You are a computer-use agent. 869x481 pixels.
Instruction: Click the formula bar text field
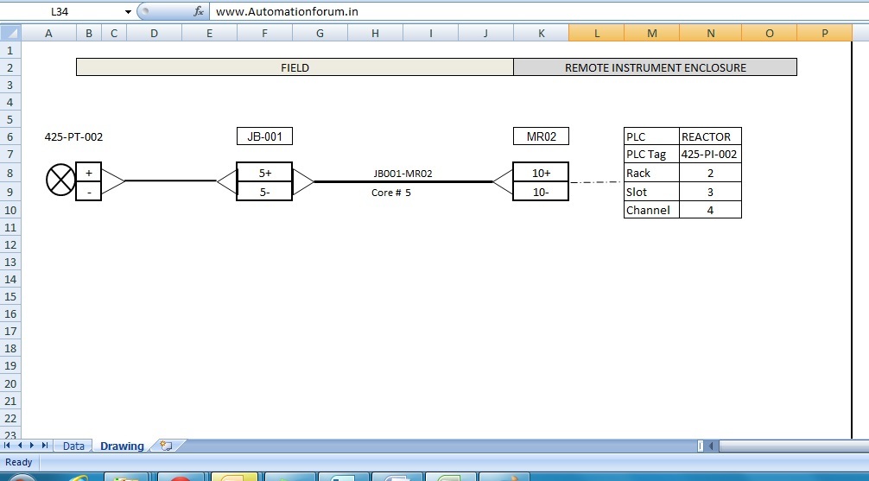(x=518, y=12)
